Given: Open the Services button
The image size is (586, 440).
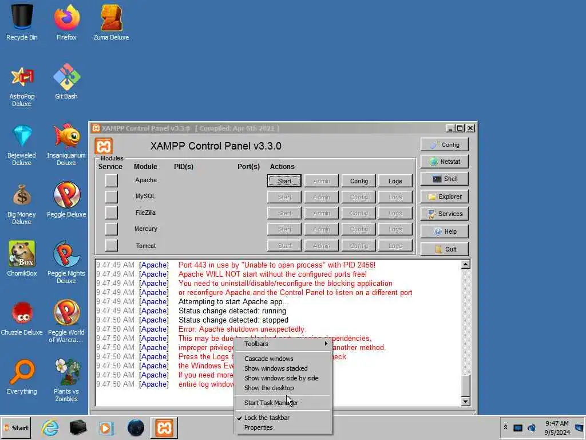Looking at the screenshot, I should [x=444, y=214].
